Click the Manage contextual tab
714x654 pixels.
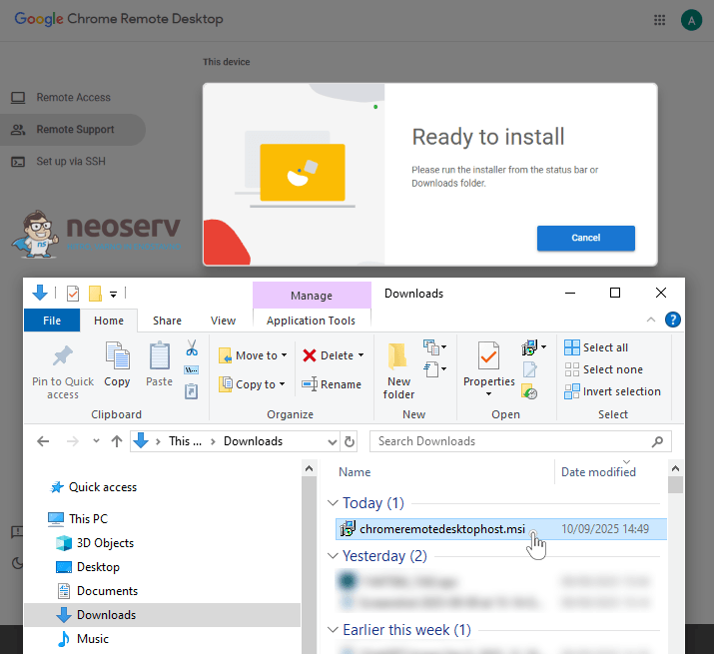pyautogui.click(x=312, y=296)
